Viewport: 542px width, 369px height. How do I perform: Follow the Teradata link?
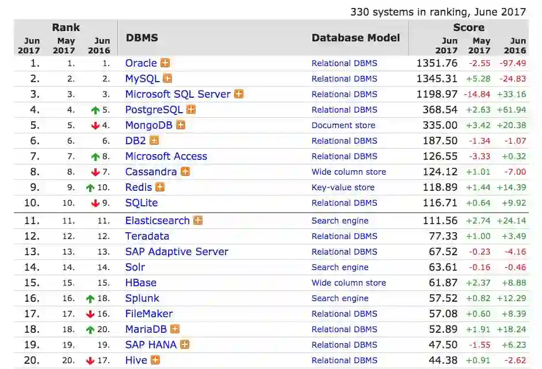147,236
